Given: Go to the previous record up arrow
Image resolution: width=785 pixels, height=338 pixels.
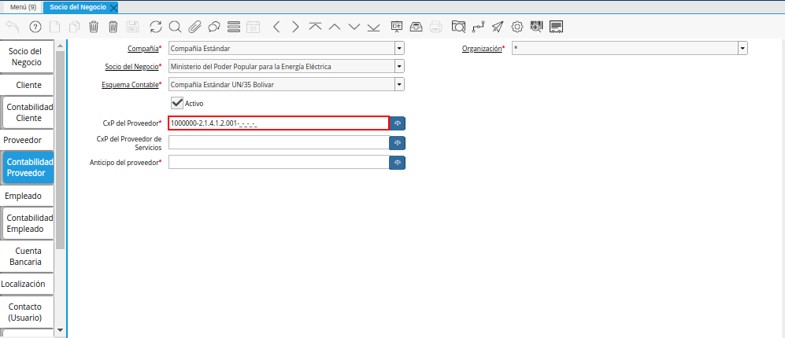Looking at the screenshot, I should point(335,27).
